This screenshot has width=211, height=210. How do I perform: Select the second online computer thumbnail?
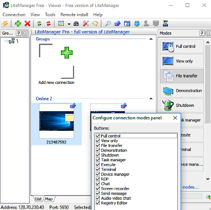[x=108, y=109]
